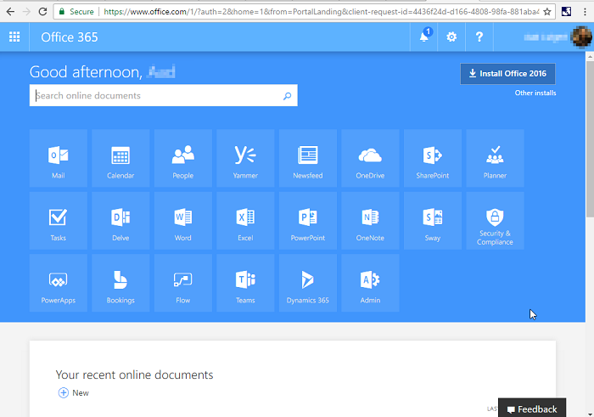Image resolution: width=594 pixels, height=417 pixels.
Task: Bookmark the page with the star icon
Action: 547,12
